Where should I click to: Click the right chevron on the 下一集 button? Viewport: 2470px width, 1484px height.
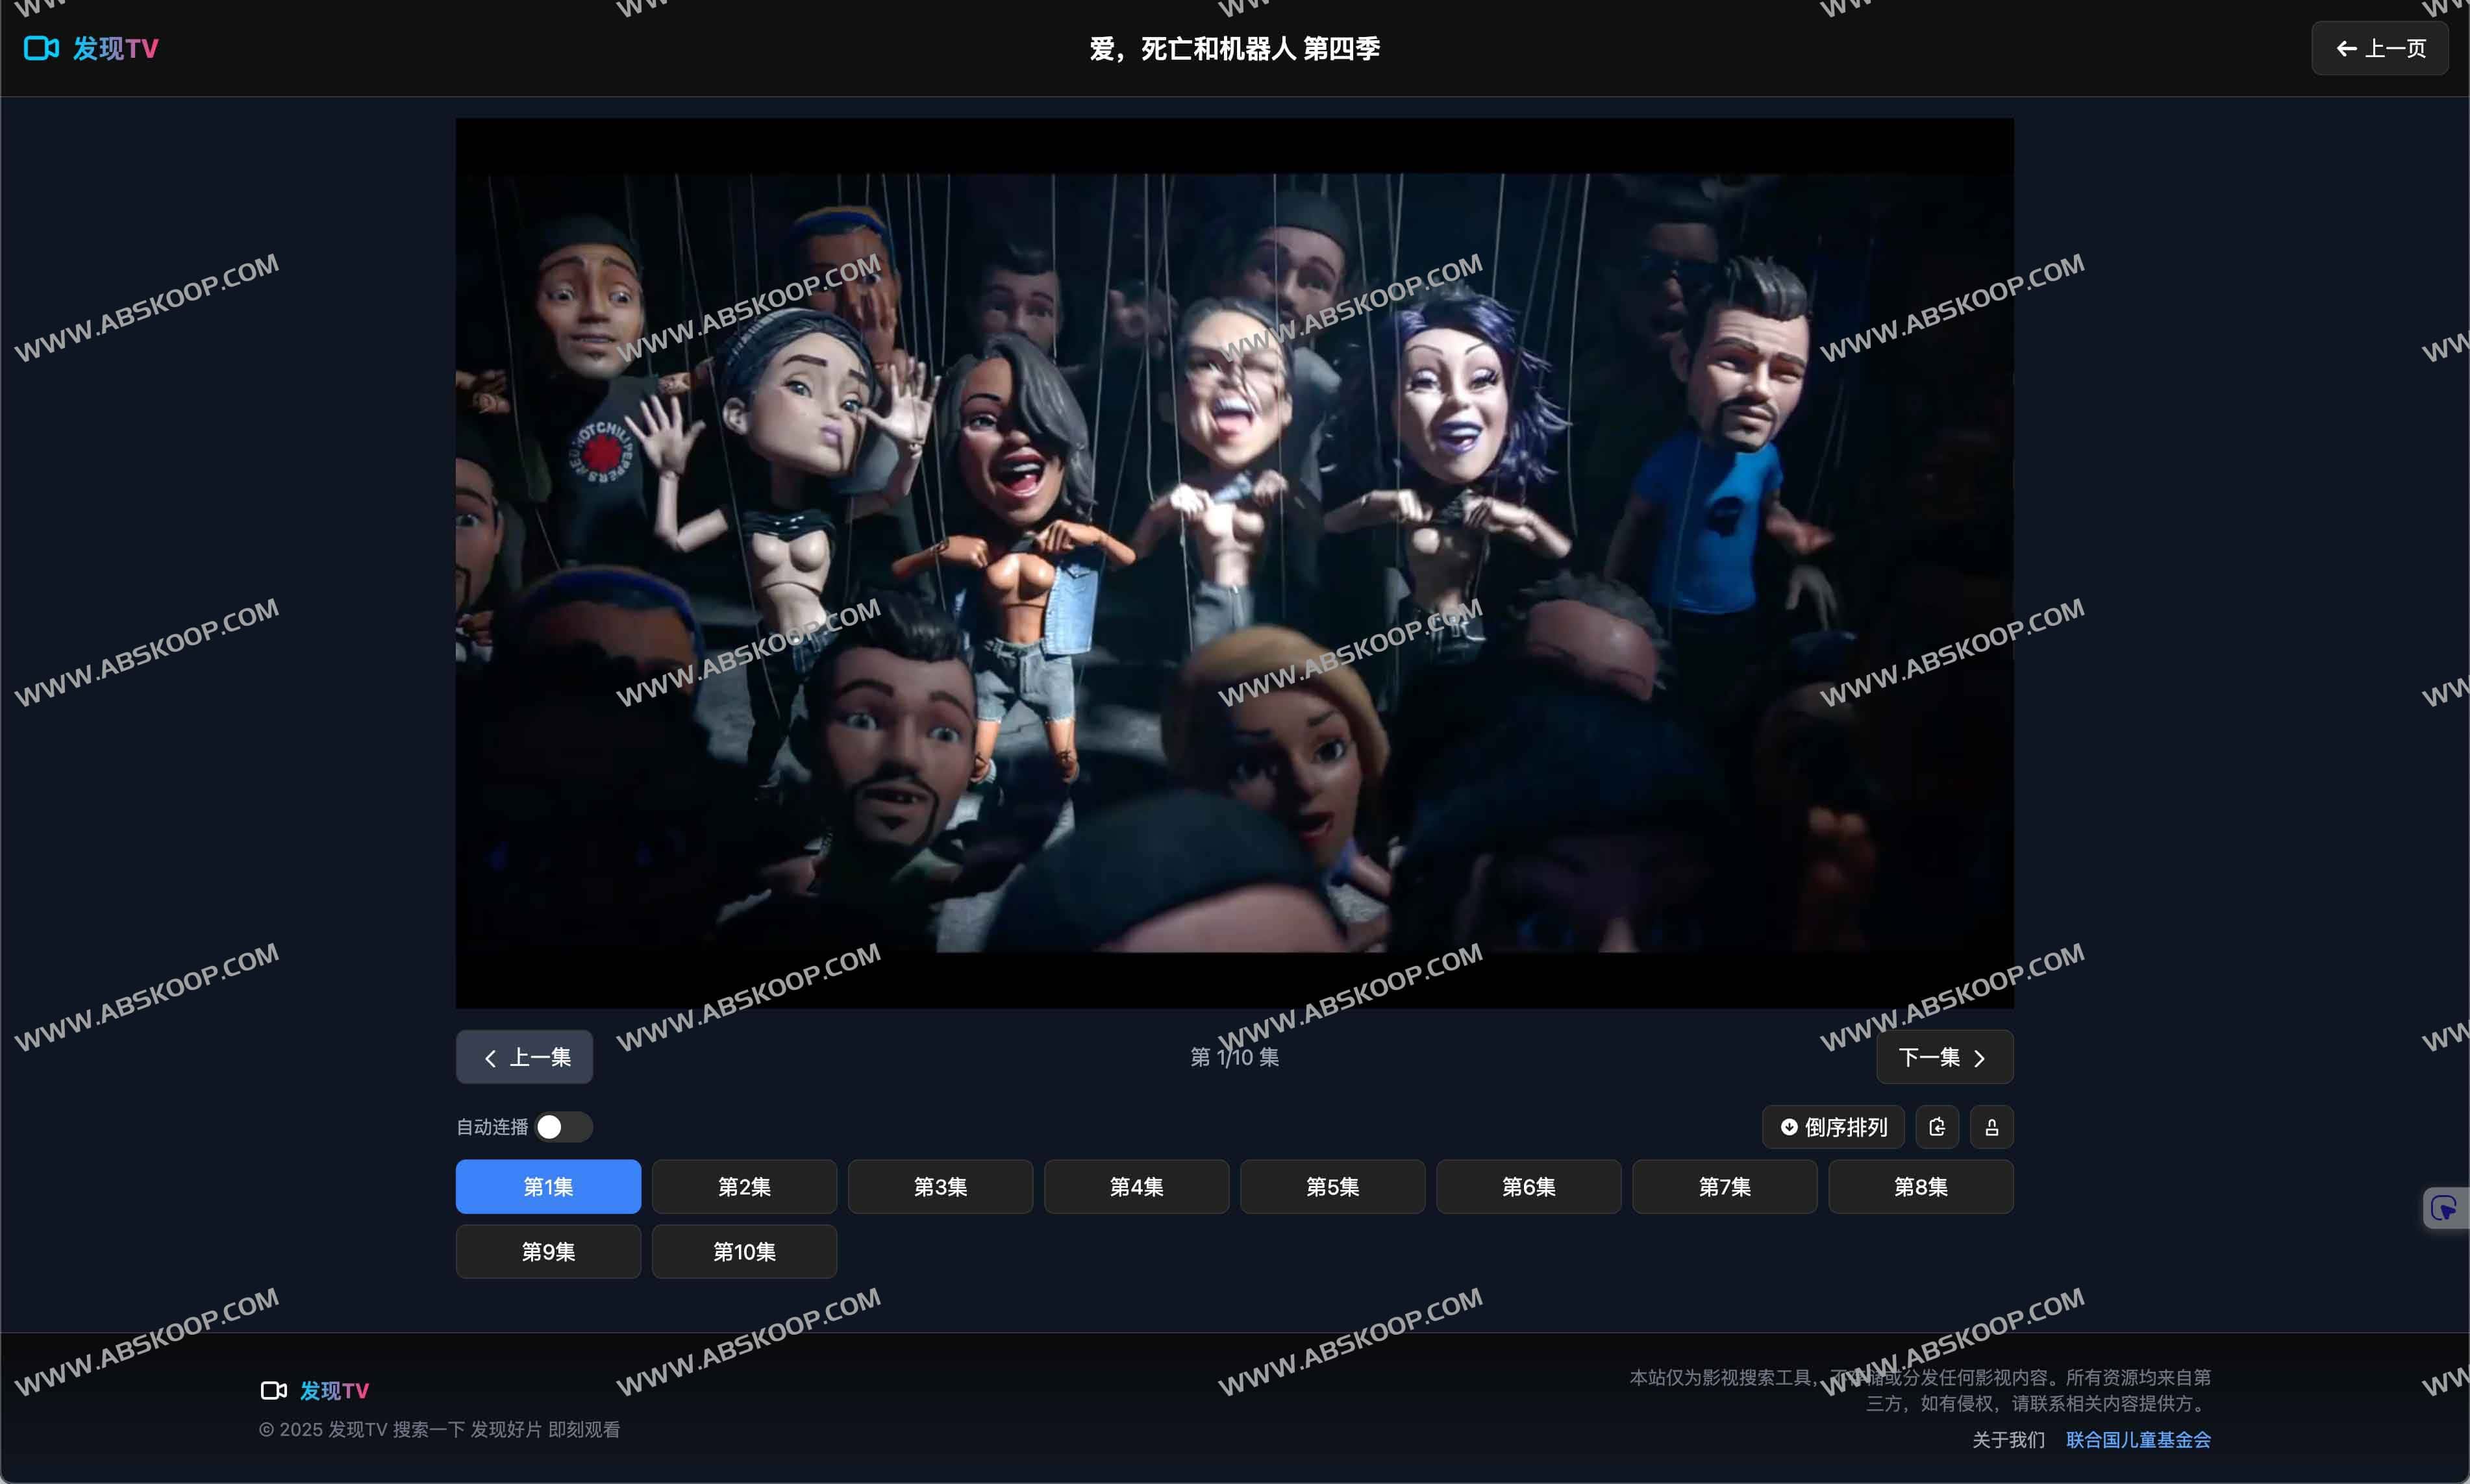tap(1980, 1057)
